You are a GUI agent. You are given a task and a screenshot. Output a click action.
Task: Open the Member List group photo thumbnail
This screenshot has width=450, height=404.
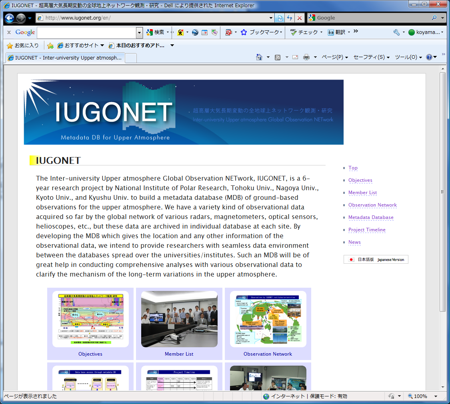[179, 319]
